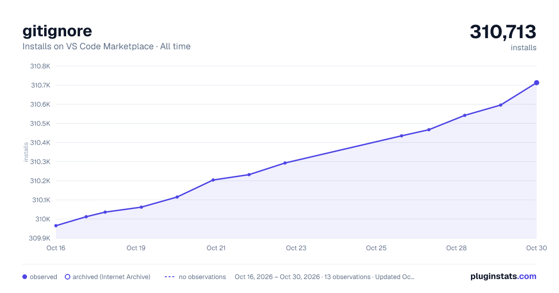Click the 'archived (Internet Archive)' legend label
This screenshot has width=559, height=293.
[x=111, y=277]
